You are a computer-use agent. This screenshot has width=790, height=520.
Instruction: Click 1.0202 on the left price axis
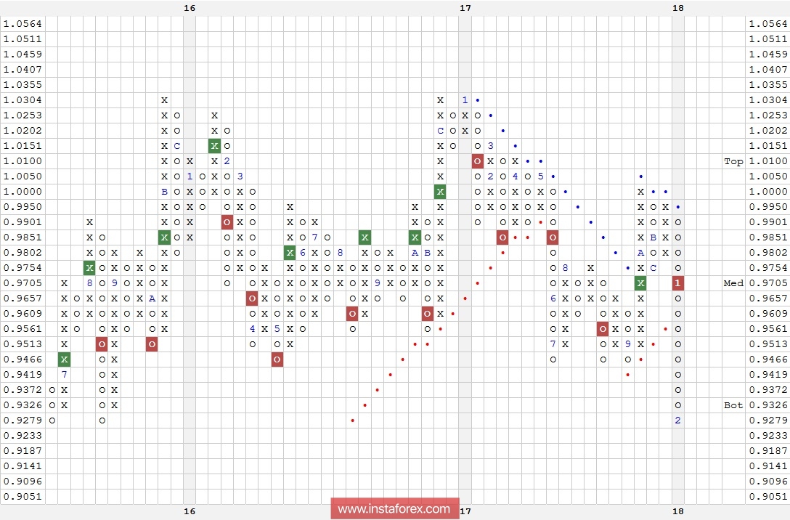[x=23, y=131]
